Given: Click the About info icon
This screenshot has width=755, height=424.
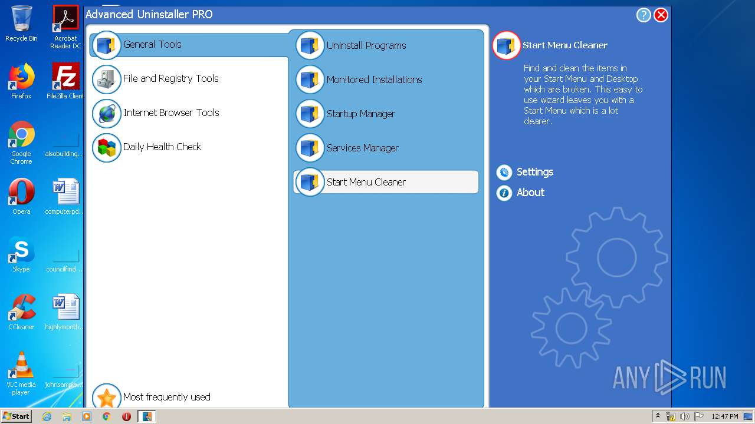Looking at the screenshot, I should pyautogui.click(x=504, y=193).
